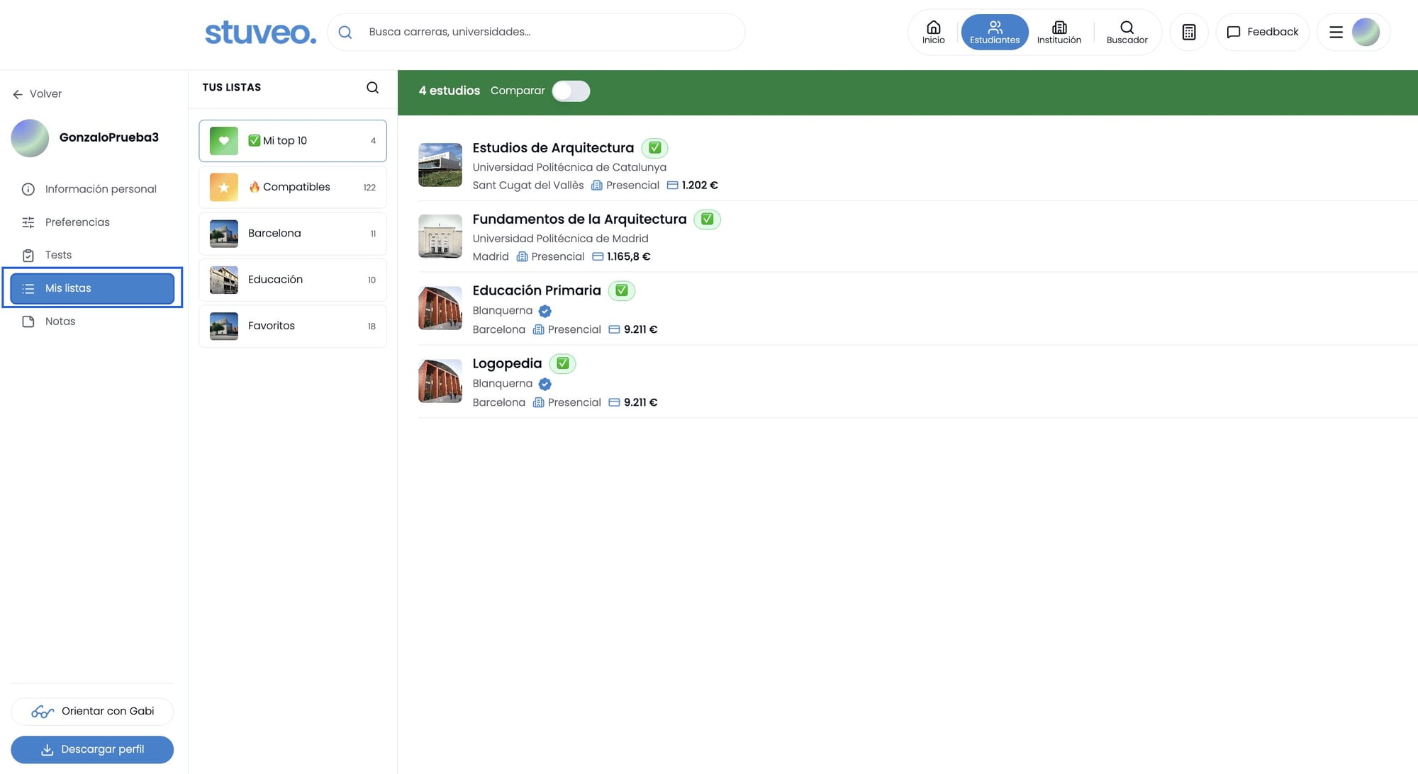Select Mis listas in the sidebar
1418x774 pixels.
[x=92, y=288]
